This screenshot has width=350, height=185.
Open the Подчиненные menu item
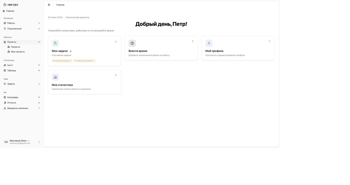coord(22,29)
